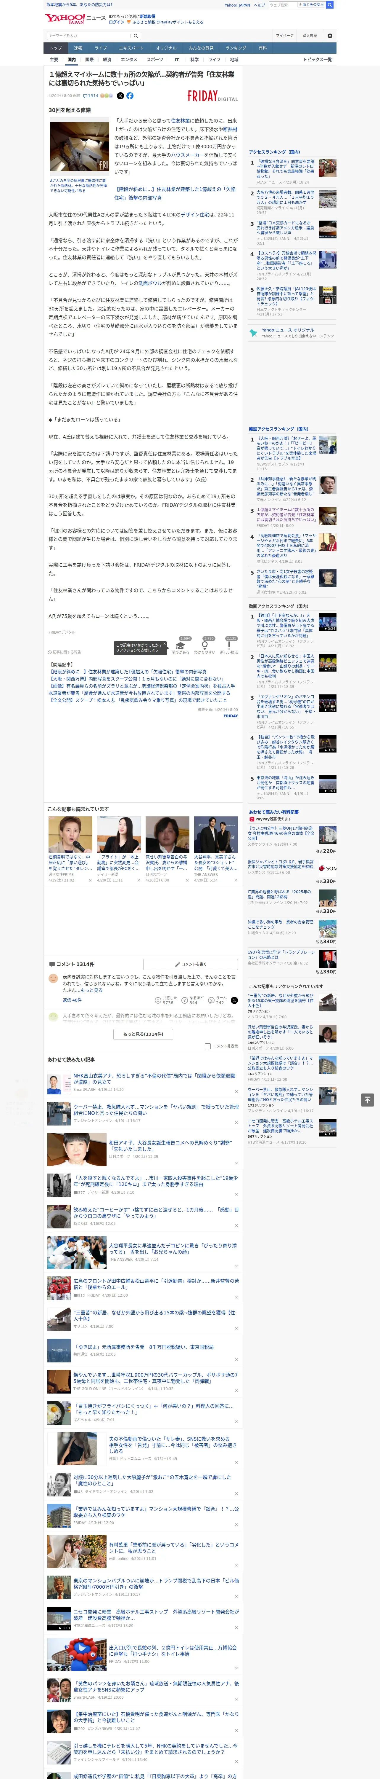Share the article on X

click(120, 96)
